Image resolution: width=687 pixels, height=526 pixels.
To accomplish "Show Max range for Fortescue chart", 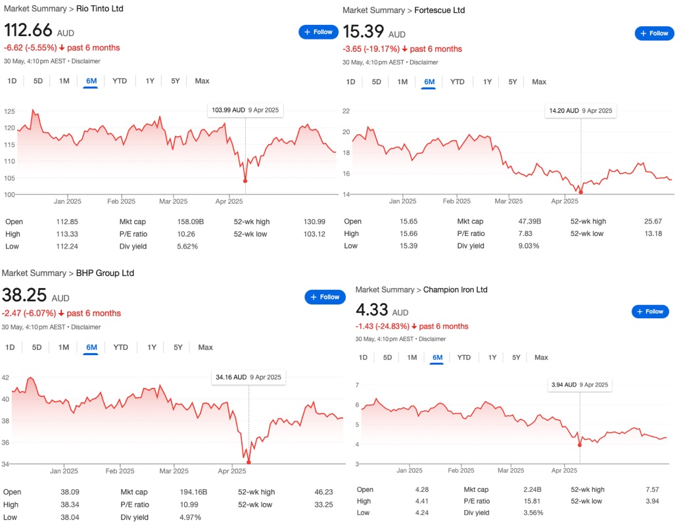I will coord(539,82).
